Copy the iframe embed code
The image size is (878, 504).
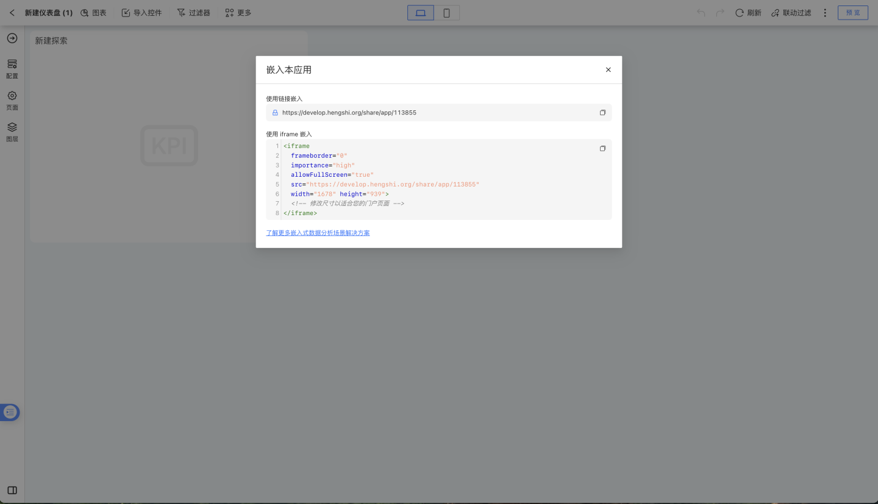(x=602, y=149)
